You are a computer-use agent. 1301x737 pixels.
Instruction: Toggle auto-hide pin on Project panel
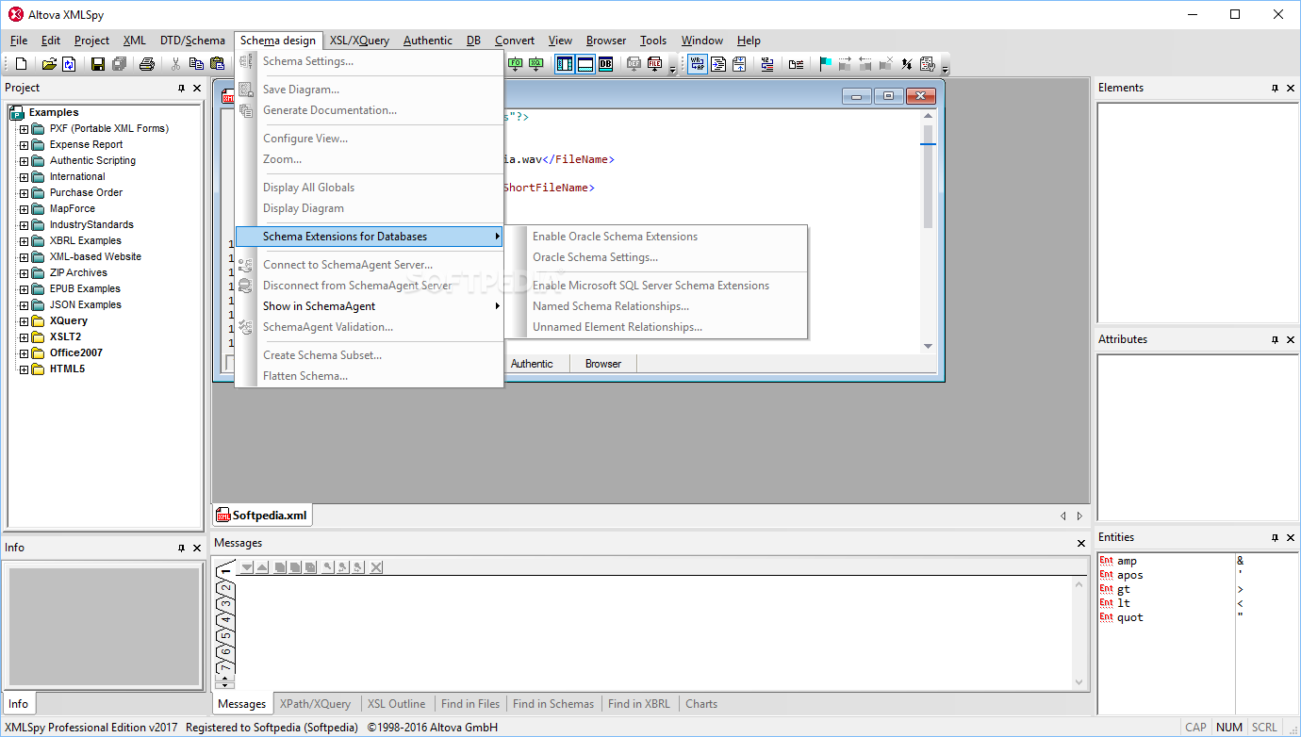pyautogui.click(x=181, y=88)
